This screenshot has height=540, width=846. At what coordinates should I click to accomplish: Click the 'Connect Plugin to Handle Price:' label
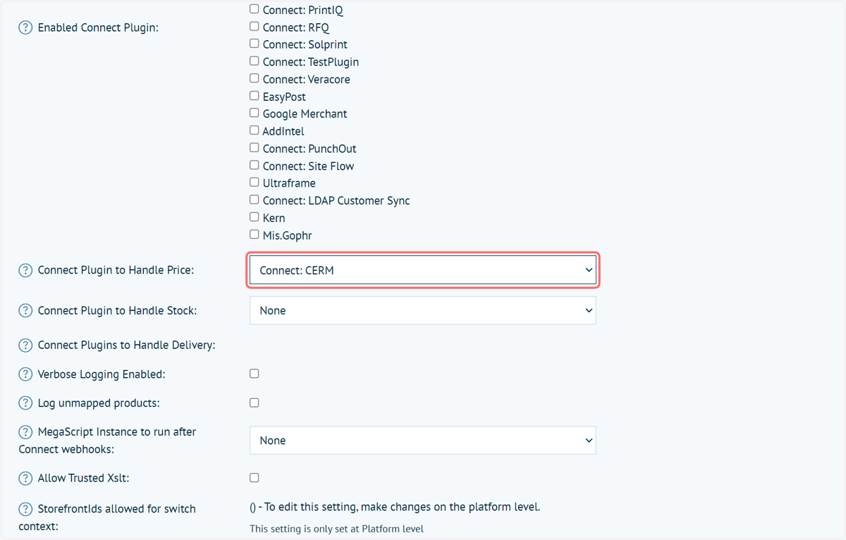click(116, 271)
